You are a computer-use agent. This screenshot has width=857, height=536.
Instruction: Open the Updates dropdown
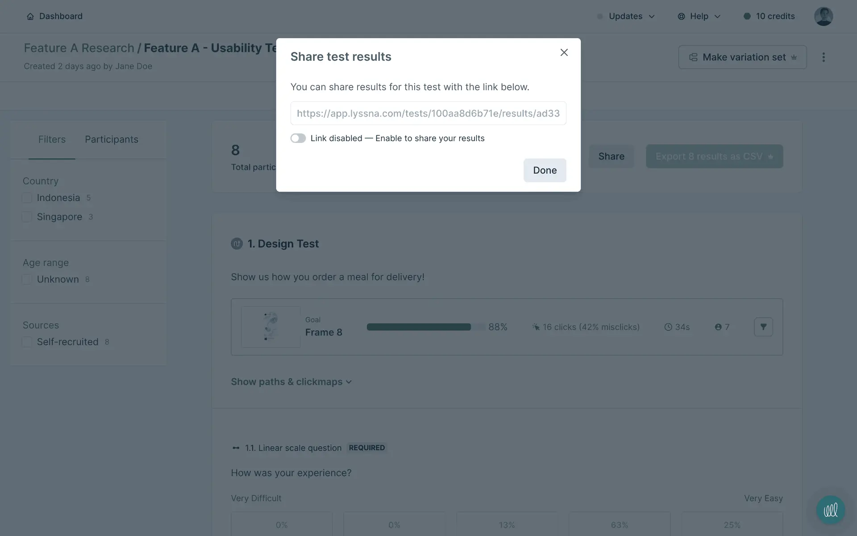point(626,17)
